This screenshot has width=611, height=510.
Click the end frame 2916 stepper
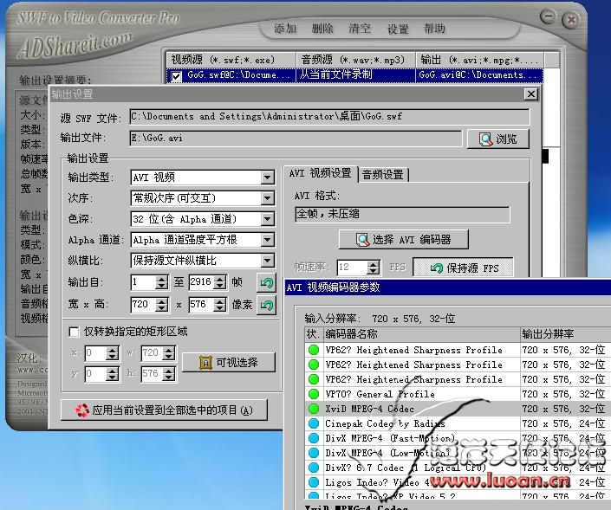coord(220,282)
